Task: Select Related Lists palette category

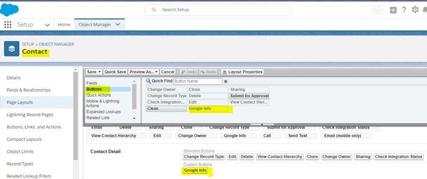Action: point(98,118)
